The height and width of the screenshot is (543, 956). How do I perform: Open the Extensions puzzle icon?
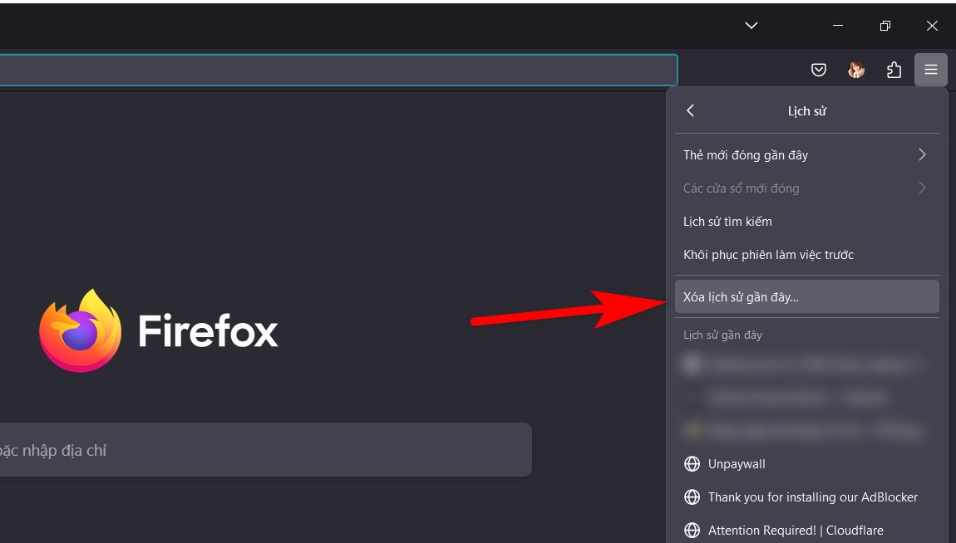(894, 70)
